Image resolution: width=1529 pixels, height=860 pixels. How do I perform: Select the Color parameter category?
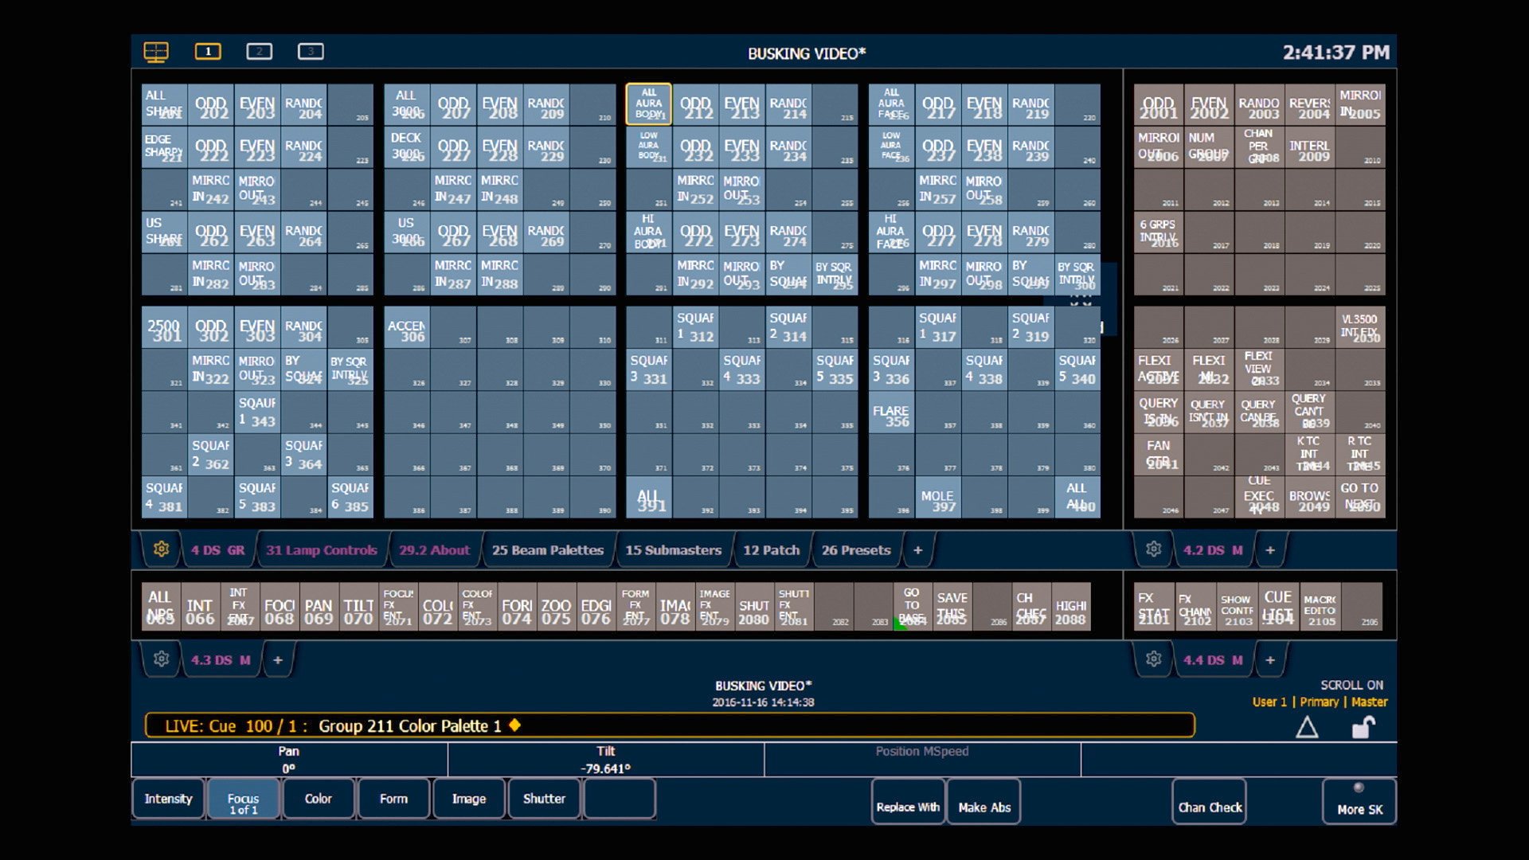coord(319,799)
